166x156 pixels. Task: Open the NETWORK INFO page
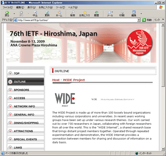tap(26, 106)
